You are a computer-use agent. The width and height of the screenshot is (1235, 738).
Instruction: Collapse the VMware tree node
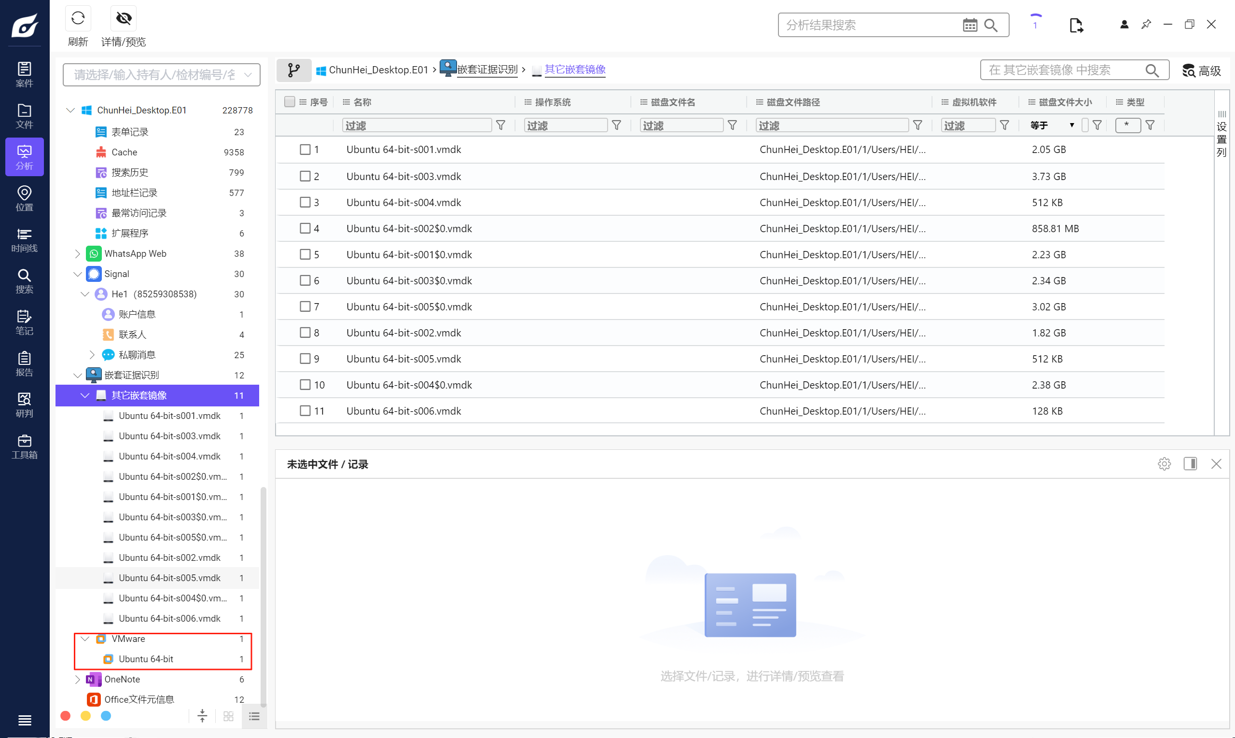point(85,639)
